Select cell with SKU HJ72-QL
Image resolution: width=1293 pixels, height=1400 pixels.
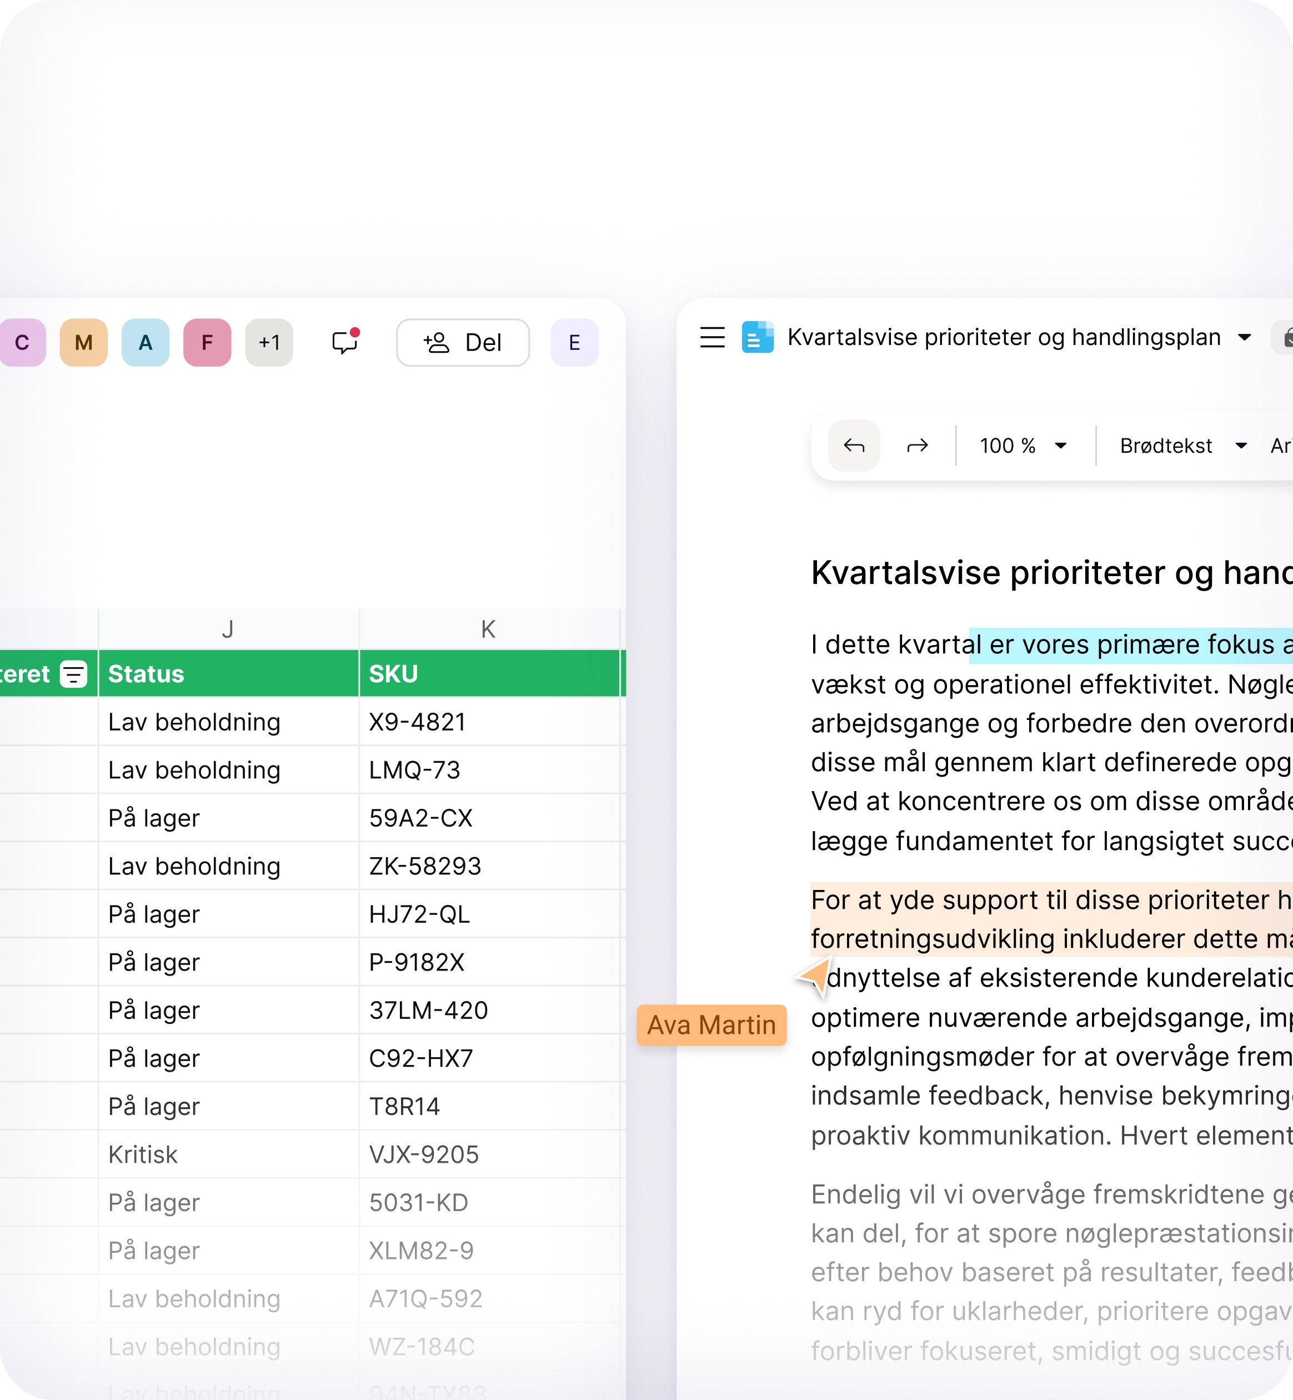tap(489, 914)
